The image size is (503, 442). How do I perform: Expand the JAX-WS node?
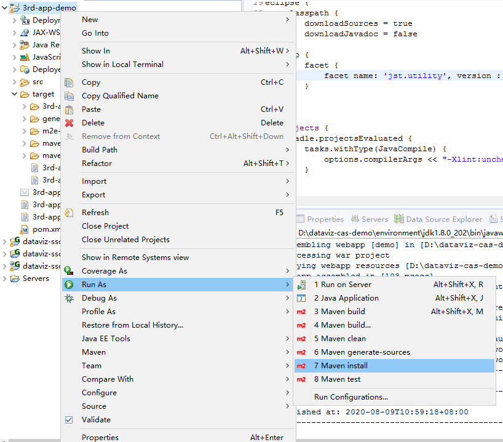[x=14, y=33]
